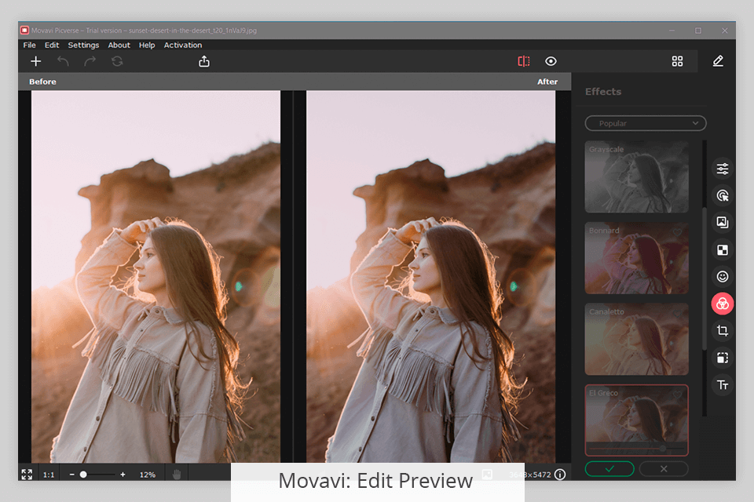The width and height of the screenshot is (754, 502).
Task: Cancel the effect with the X button
Action: pyautogui.click(x=664, y=468)
